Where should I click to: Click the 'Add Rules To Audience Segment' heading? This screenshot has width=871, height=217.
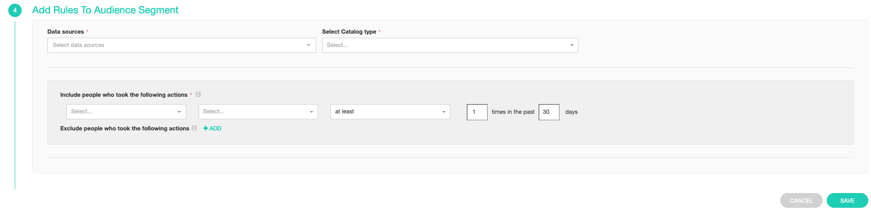pyautogui.click(x=105, y=10)
